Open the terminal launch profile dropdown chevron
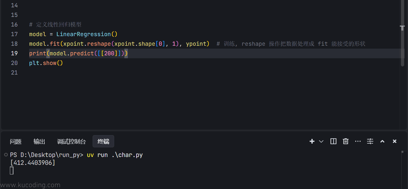The height and width of the screenshot is (189, 408). point(321,142)
